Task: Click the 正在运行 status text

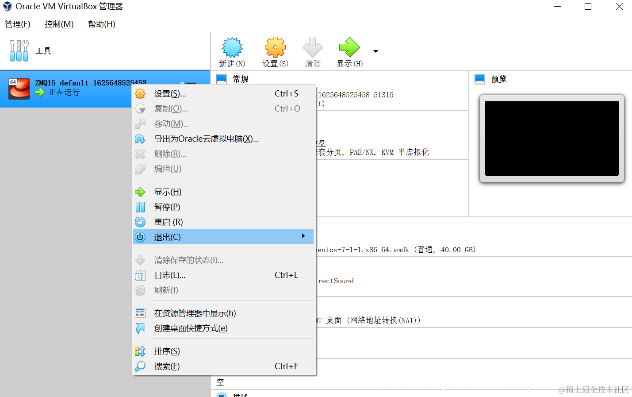Action: click(64, 93)
